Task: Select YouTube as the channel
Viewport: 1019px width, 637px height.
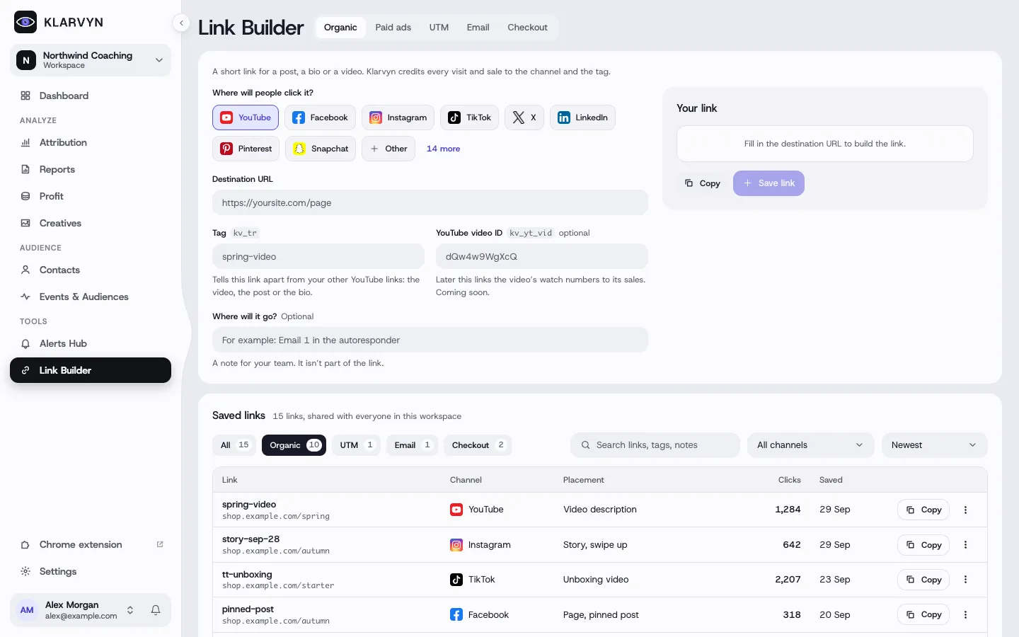Action: click(246, 117)
